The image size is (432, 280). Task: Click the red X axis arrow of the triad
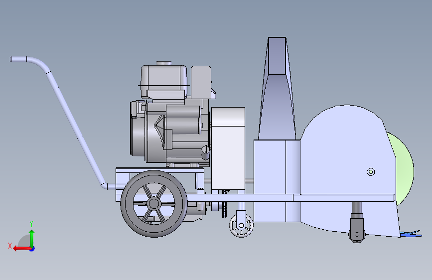tap(21, 249)
